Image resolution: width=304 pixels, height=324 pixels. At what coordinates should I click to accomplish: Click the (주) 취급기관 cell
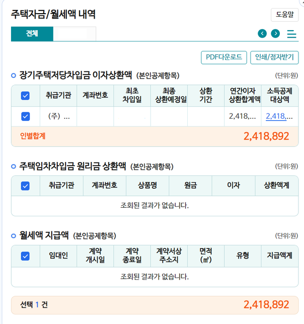coord(58,116)
